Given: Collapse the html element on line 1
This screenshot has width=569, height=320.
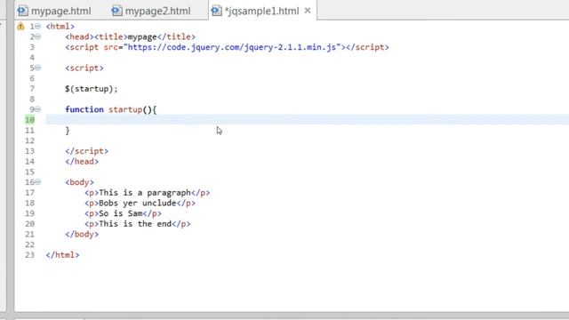Looking at the screenshot, I should pyautogui.click(x=37, y=26).
